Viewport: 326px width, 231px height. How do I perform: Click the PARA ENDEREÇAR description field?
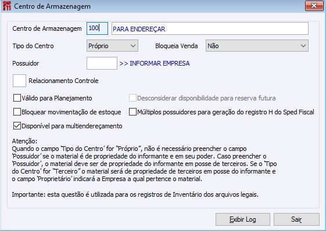click(x=210, y=28)
